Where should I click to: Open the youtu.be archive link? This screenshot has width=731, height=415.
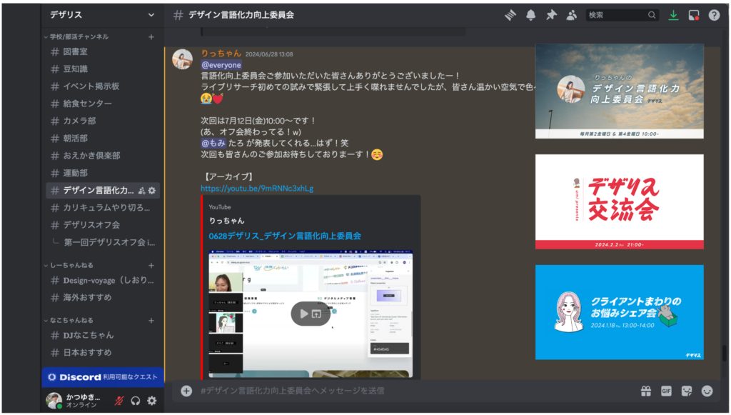pyautogui.click(x=257, y=189)
